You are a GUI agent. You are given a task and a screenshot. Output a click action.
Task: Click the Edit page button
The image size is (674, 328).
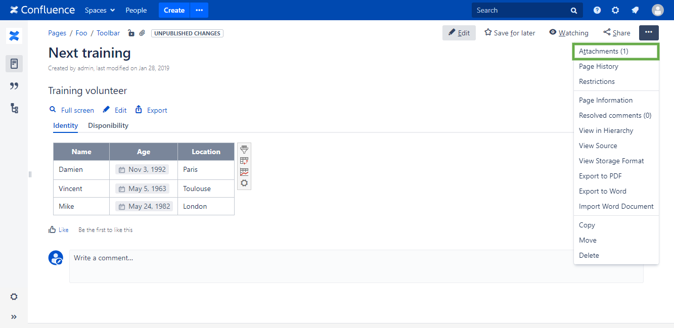[x=459, y=33]
